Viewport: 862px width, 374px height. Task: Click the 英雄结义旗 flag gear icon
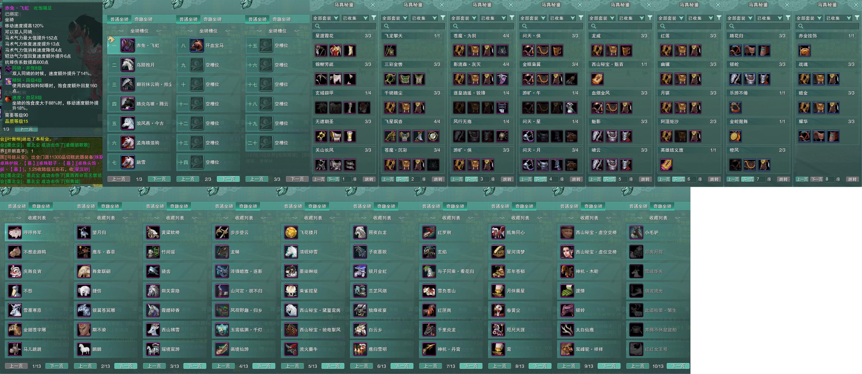click(x=666, y=164)
